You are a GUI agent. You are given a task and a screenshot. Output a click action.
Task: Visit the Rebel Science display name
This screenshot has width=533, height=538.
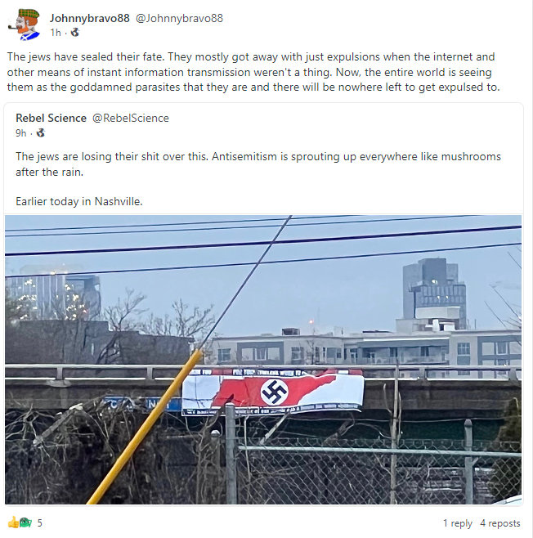[52, 118]
